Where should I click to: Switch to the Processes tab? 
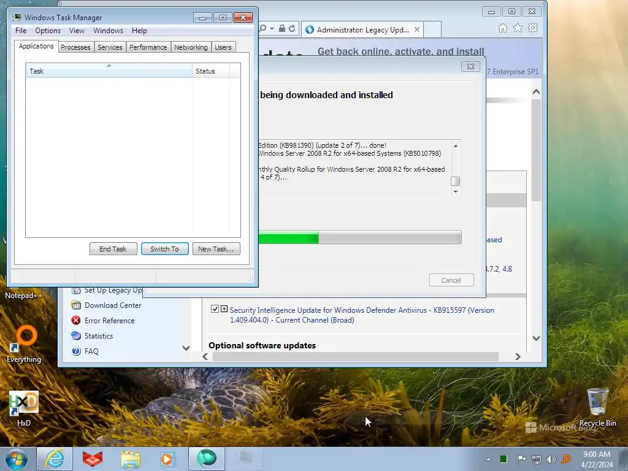[75, 47]
